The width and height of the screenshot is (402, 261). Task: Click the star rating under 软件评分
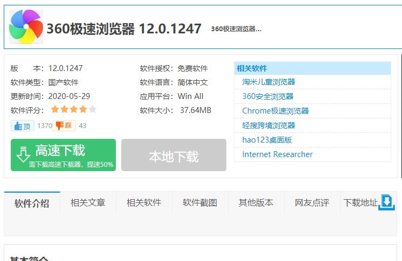tap(73, 110)
